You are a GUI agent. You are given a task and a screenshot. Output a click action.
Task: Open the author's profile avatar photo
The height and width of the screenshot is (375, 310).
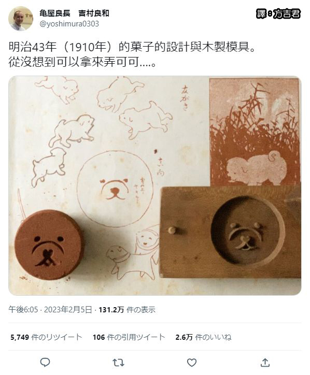tap(21, 19)
